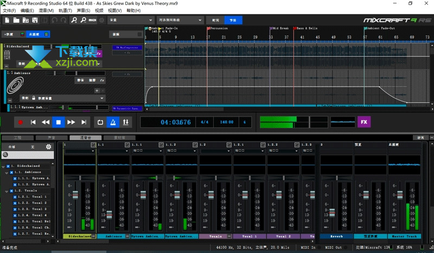Toggle the metronome button
The width and height of the screenshot is (434, 253).
coord(113,122)
